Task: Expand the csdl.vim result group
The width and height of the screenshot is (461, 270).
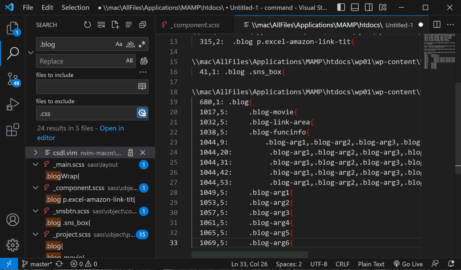Action: [35, 153]
